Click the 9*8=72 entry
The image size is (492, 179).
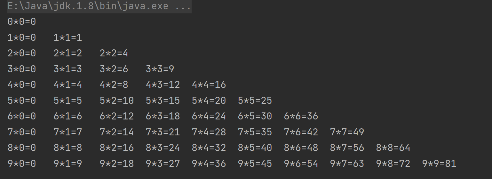(x=393, y=164)
